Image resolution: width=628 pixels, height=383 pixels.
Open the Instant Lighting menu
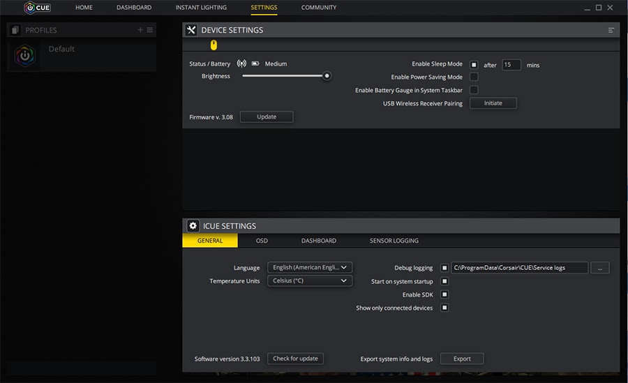click(x=201, y=8)
